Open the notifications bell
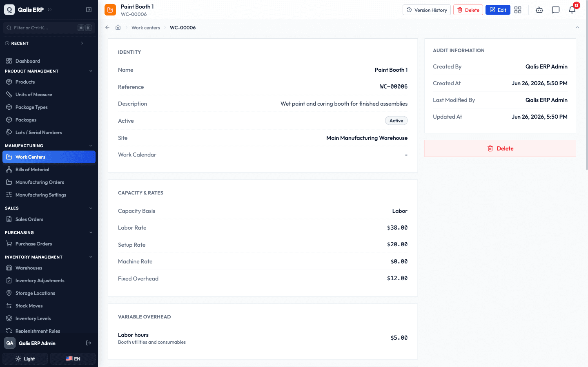 pos(572,10)
